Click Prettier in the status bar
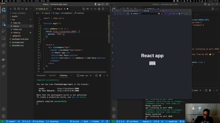This screenshot has width=220, height=123. point(95,122)
